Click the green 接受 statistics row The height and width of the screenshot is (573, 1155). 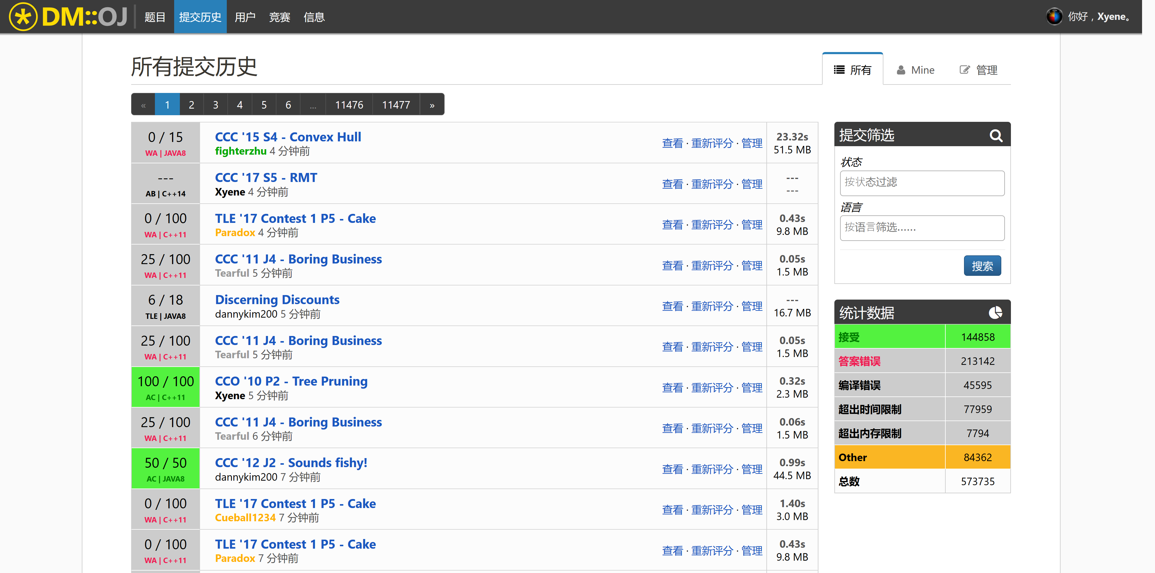coord(922,337)
